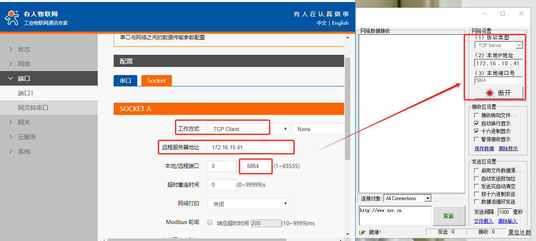The image size is (536, 241).
Task: Expand the 网络 sidebar chevron
Action: 11,64
